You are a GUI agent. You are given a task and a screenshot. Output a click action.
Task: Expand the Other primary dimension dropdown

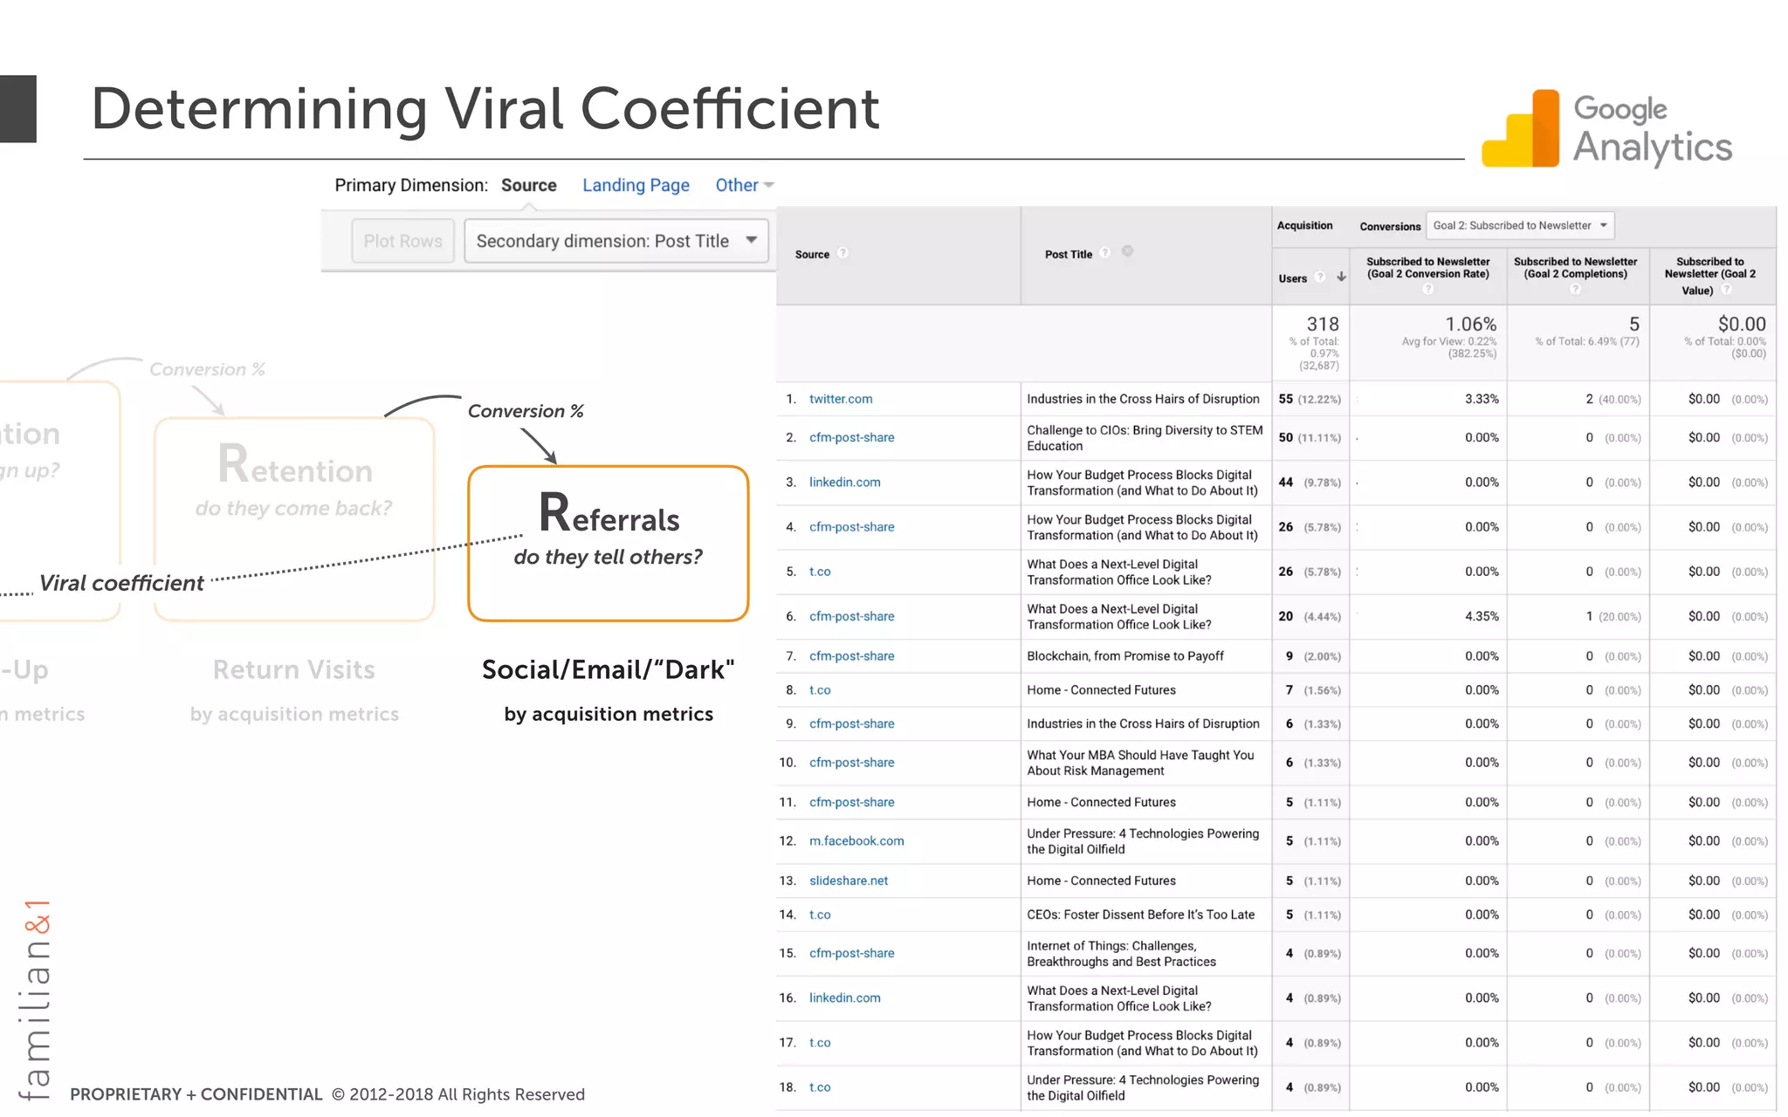pyautogui.click(x=745, y=185)
